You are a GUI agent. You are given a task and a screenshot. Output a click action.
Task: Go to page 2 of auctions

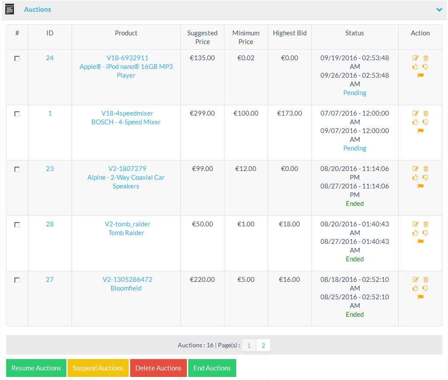pos(263,346)
